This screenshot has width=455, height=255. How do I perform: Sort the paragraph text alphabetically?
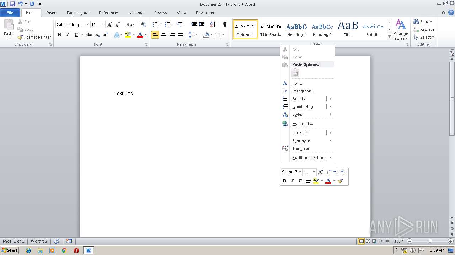coord(213,24)
